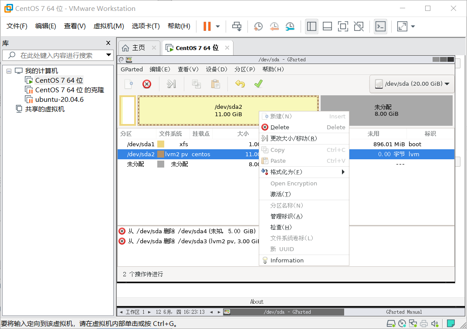Screen dimensions: 467x329
Task: Click GParted's resize/move toolbar icon
Action: 171,84
